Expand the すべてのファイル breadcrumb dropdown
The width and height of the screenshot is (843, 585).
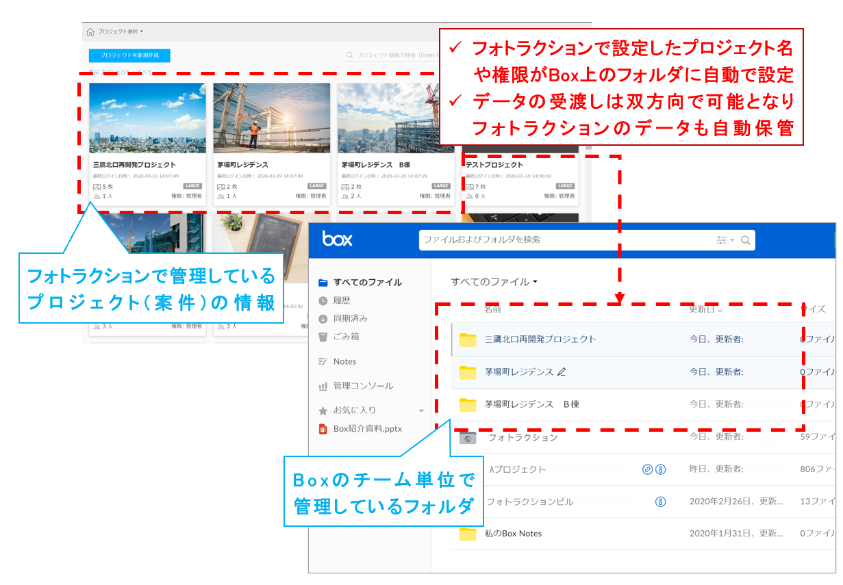534,282
